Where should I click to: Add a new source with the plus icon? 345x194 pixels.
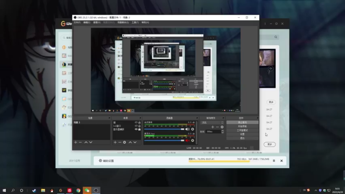[x=115, y=142]
